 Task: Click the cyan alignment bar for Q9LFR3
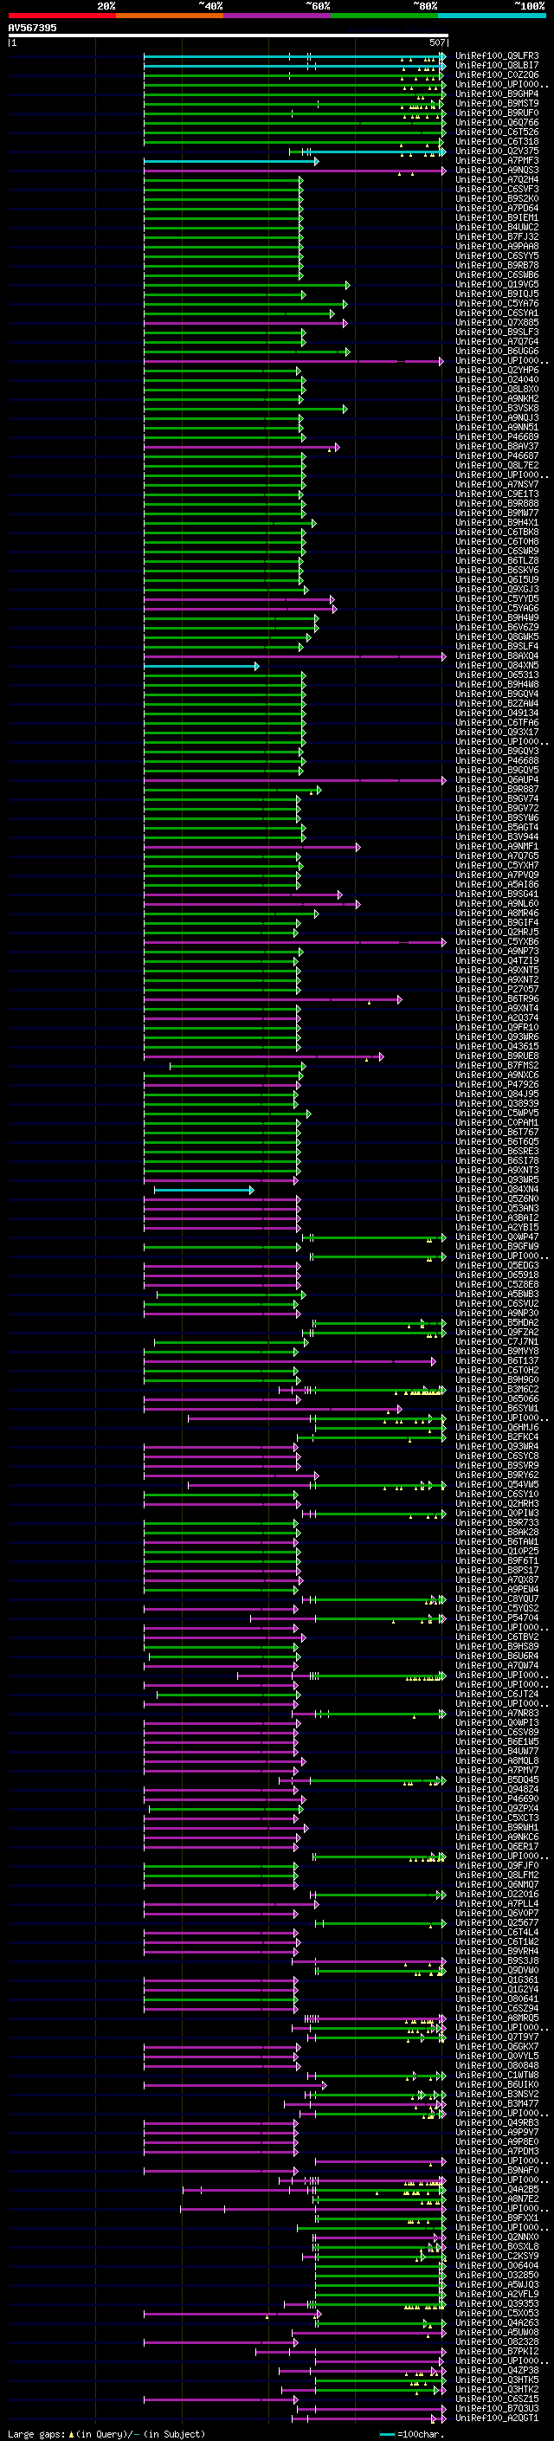(x=293, y=57)
